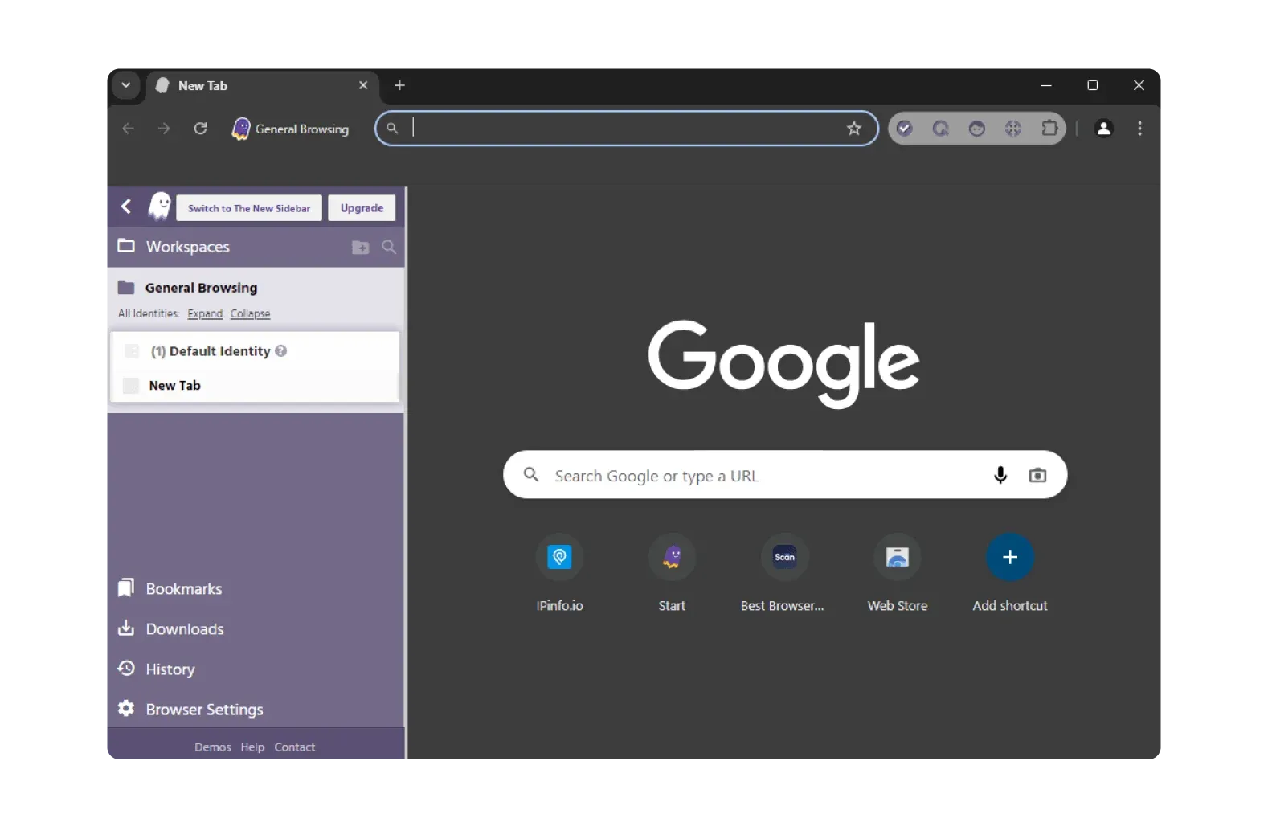Click the tab search dropdown arrow
Screen dimensions: 1268x827
pyautogui.click(x=126, y=85)
